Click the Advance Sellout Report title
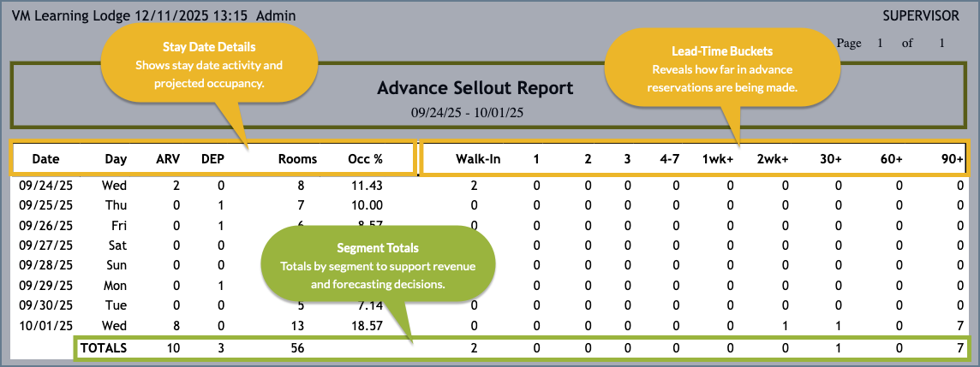 click(x=475, y=88)
